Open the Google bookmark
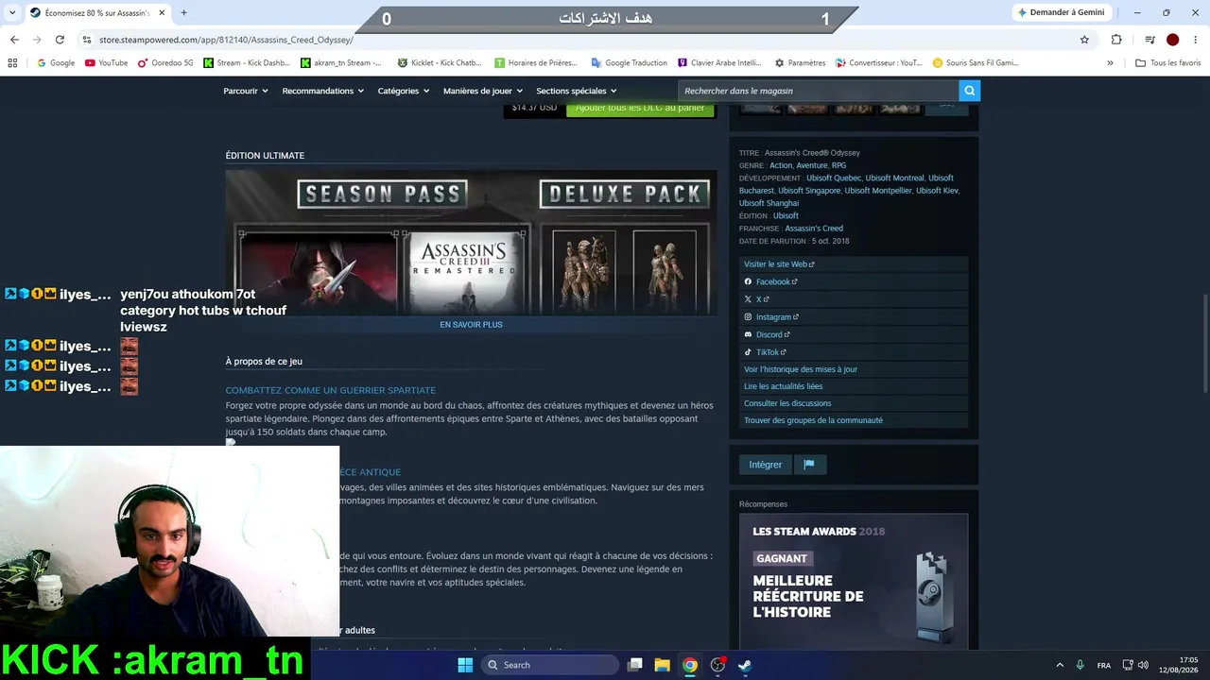The height and width of the screenshot is (680, 1210). tap(56, 63)
